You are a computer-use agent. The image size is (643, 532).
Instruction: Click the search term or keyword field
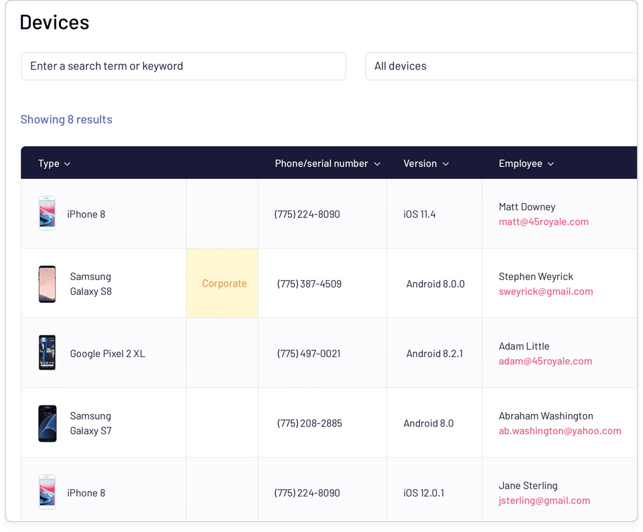point(184,66)
